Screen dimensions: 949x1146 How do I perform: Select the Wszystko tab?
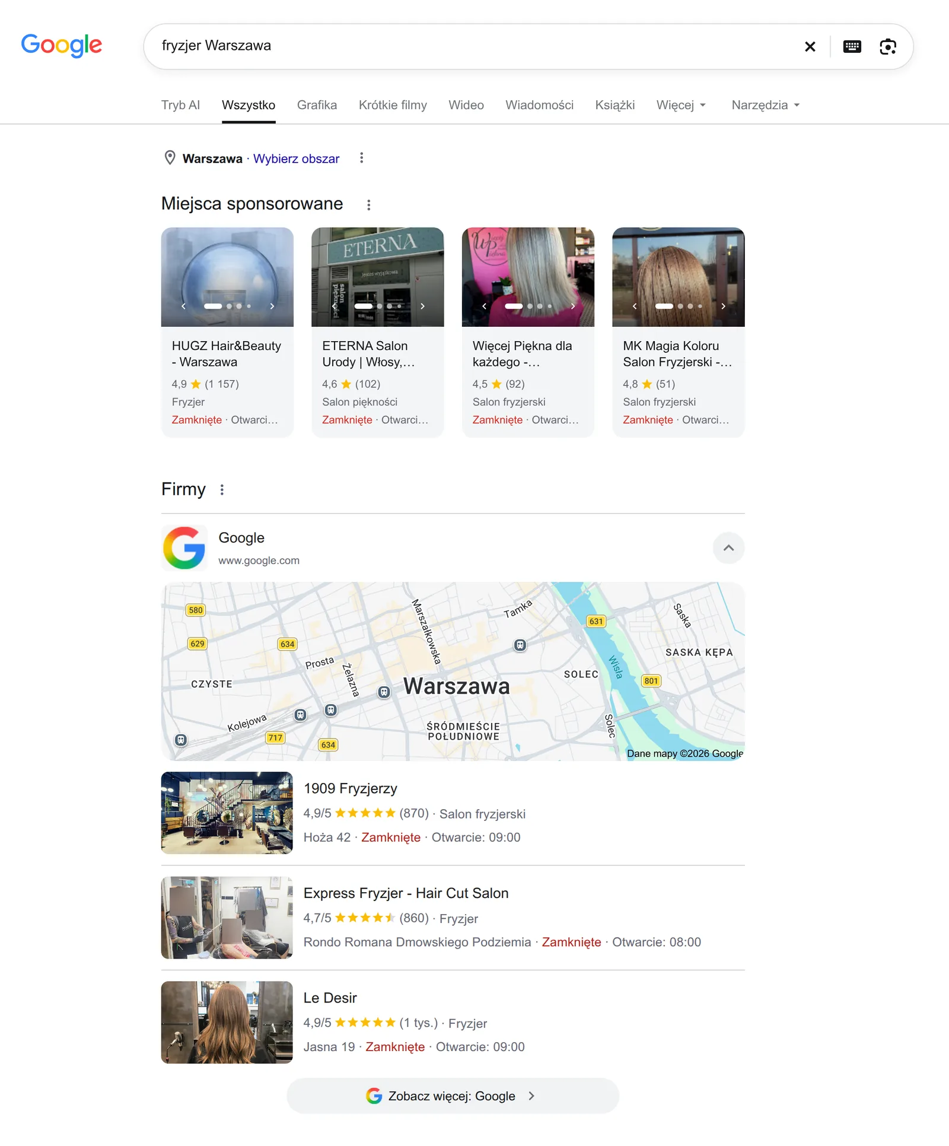[249, 105]
